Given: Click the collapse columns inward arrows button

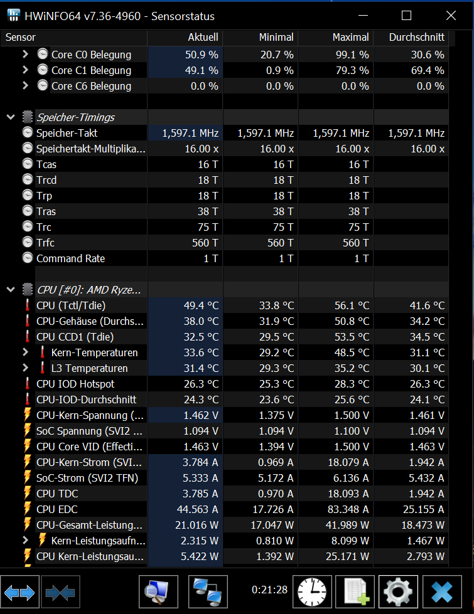Looking at the screenshot, I should (60, 592).
